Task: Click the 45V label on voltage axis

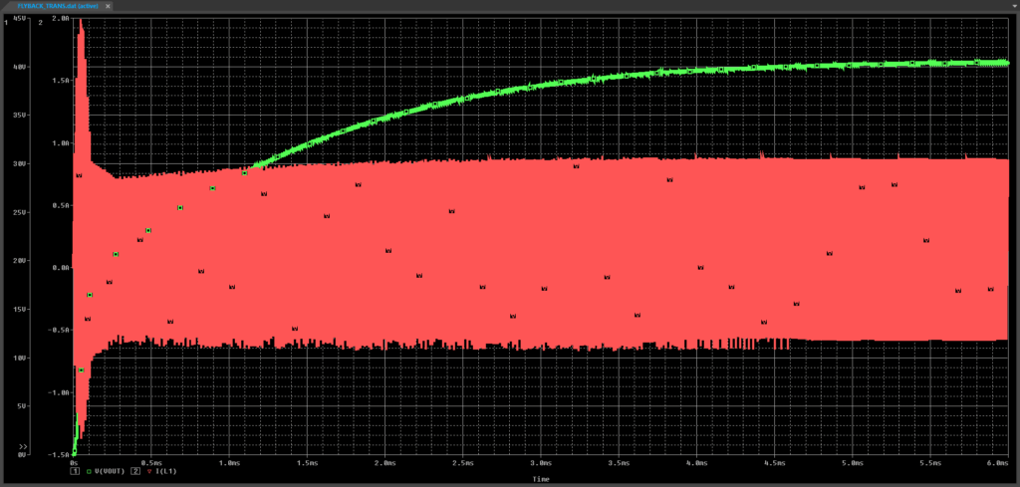Action: click(x=19, y=18)
